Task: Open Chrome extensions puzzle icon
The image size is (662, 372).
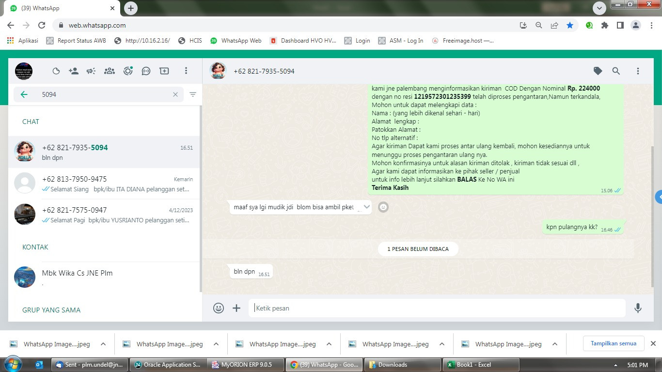Action: tap(604, 25)
